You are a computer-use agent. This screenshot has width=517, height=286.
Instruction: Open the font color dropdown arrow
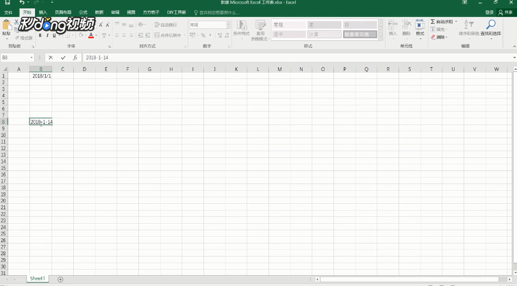tap(96, 36)
